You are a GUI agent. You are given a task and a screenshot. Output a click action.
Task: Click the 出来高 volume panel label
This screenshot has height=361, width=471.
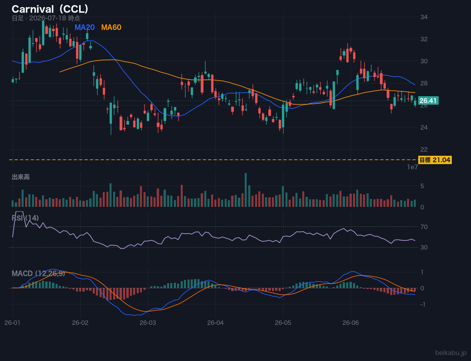coord(21,177)
